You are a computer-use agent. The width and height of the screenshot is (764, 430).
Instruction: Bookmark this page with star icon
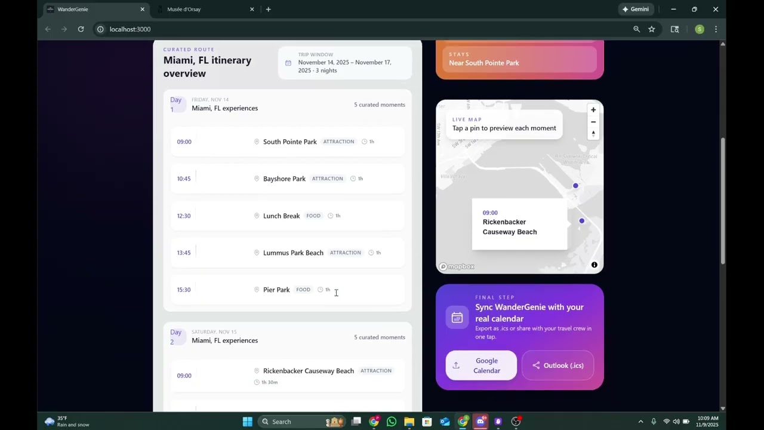point(652,29)
